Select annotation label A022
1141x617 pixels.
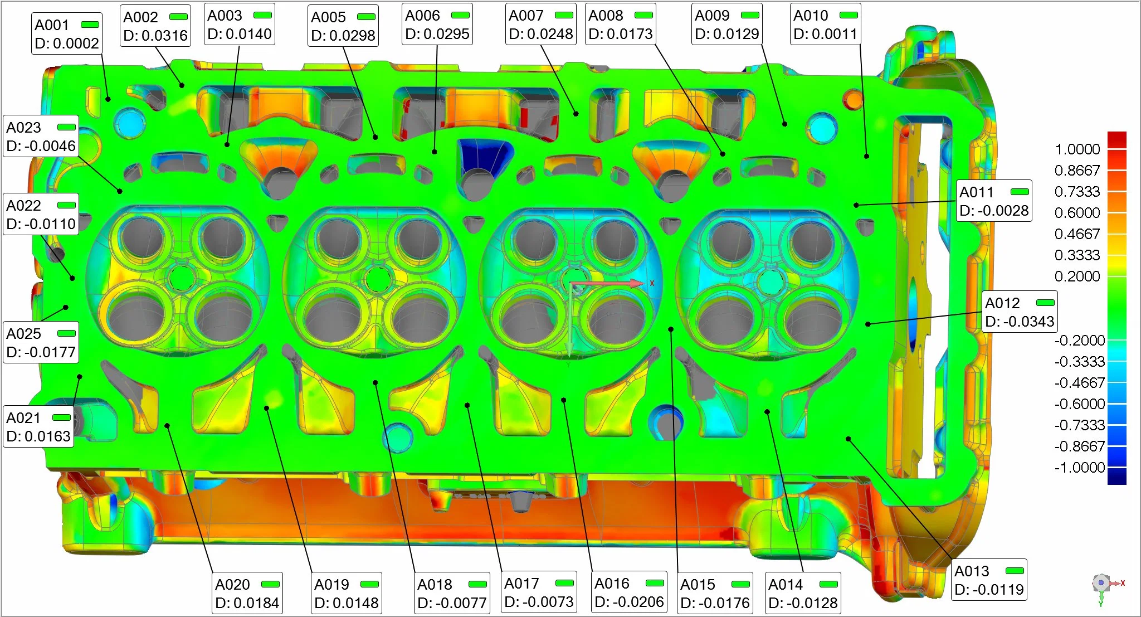[41, 214]
